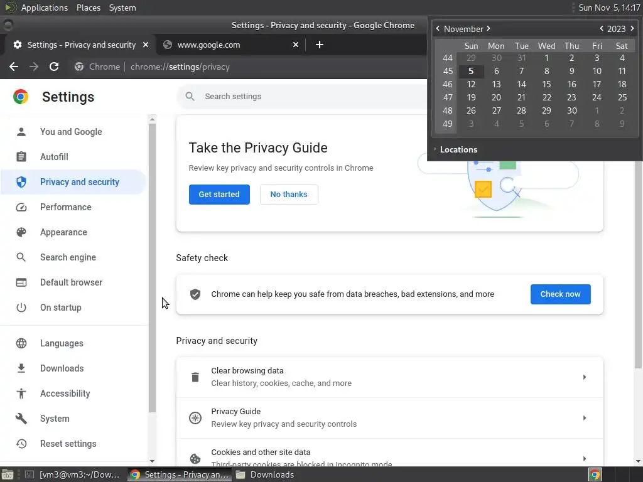Viewport: 643px width, 482px height.
Task: Click the Clear browsing data title text
Action: pyautogui.click(x=247, y=370)
